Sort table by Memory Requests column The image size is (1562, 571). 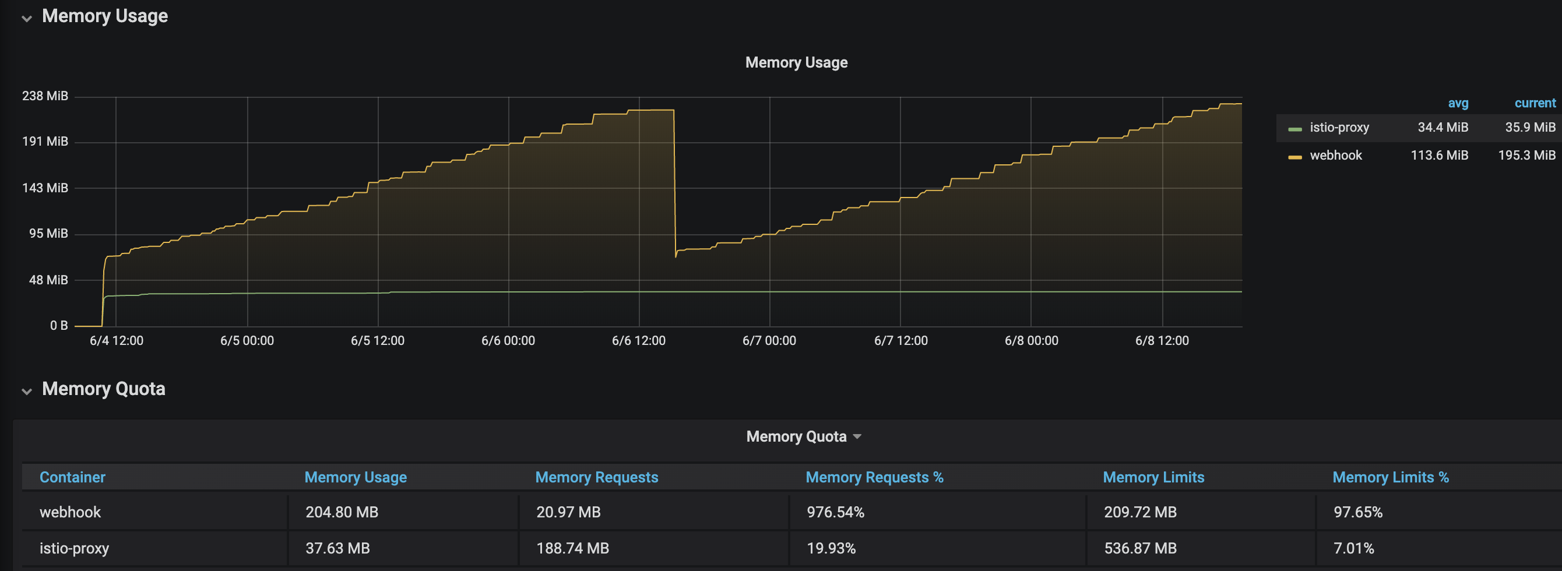[596, 477]
